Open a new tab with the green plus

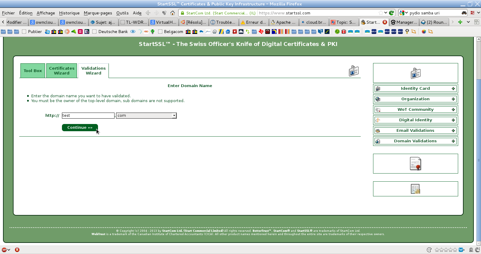click(460, 22)
